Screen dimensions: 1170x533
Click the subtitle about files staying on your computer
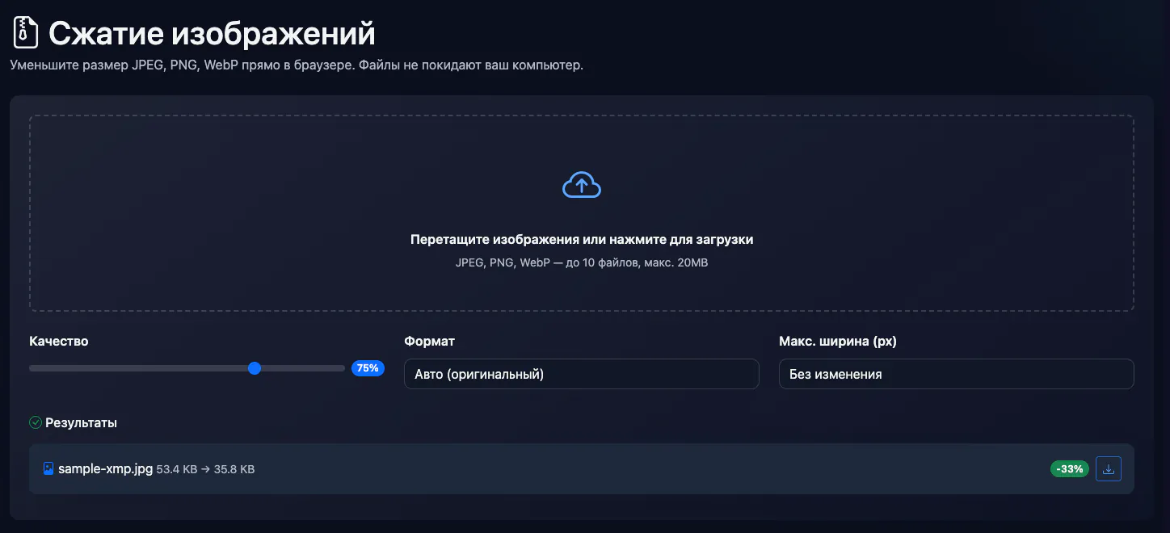coord(297,65)
